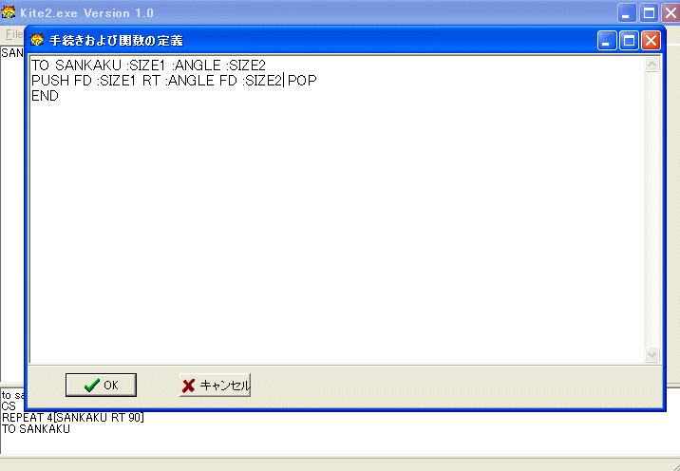Cancel the definition with the キャンセル button
Image resolution: width=680 pixels, height=471 pixels.
coord(215,385)
